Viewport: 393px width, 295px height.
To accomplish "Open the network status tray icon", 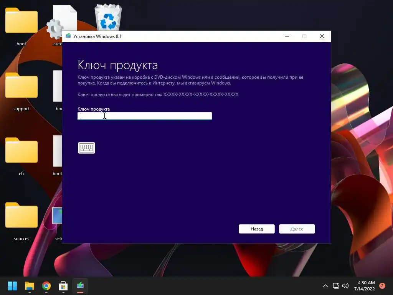I will pyautogui.click(x=336, y=286).
